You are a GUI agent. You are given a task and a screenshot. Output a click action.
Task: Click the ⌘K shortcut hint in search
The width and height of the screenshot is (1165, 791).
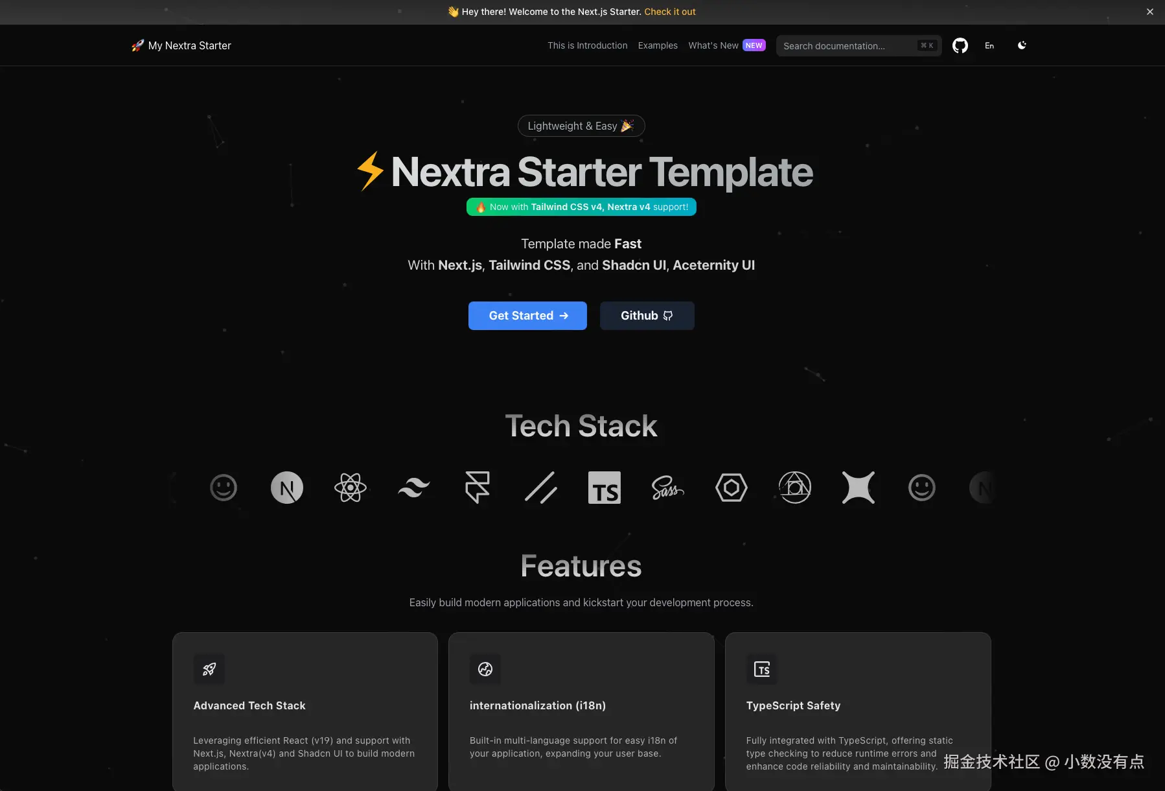927,45
